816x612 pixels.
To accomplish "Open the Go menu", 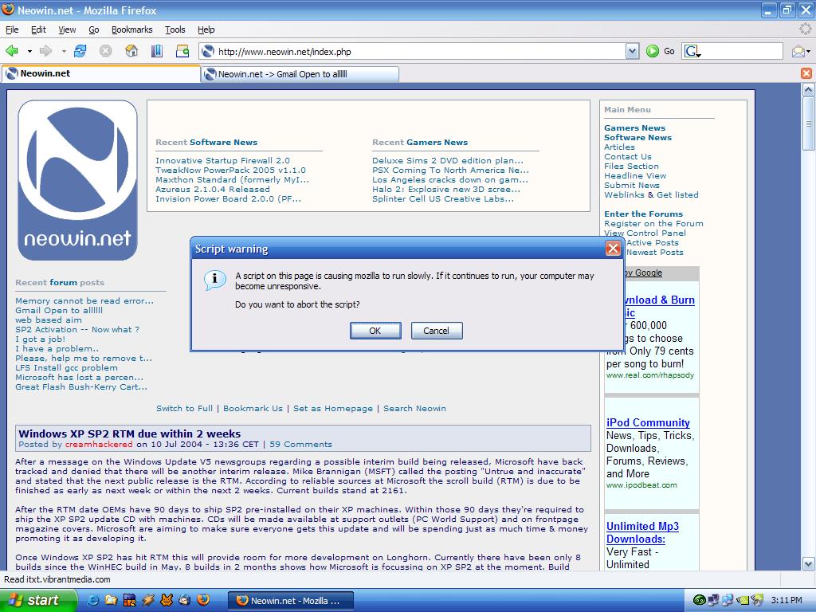I will 94,29.
